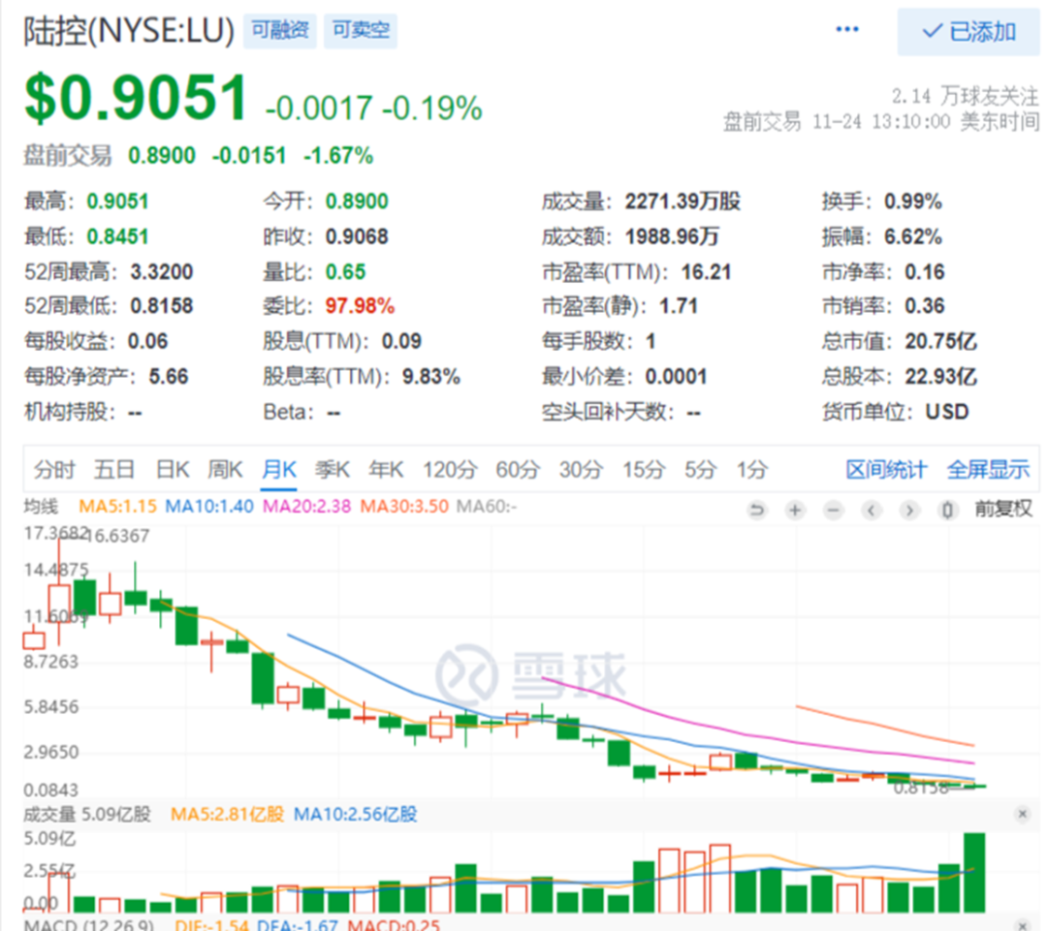This screenshot has height=931, width=1047.
Task: Click the 换手 value 0.99%
Action: tap(913, 202)
